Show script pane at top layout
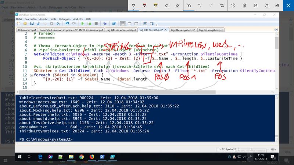 pyautogui.click(x=123, y=23)
